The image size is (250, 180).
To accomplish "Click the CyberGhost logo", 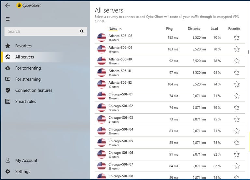I will pyautogui.click(x=28, y=5).
